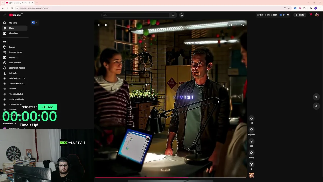Image resolution: width=323 pixels, height=182 pixels.
Task: Open the vidIQ trophy icon
Action: 288,15
